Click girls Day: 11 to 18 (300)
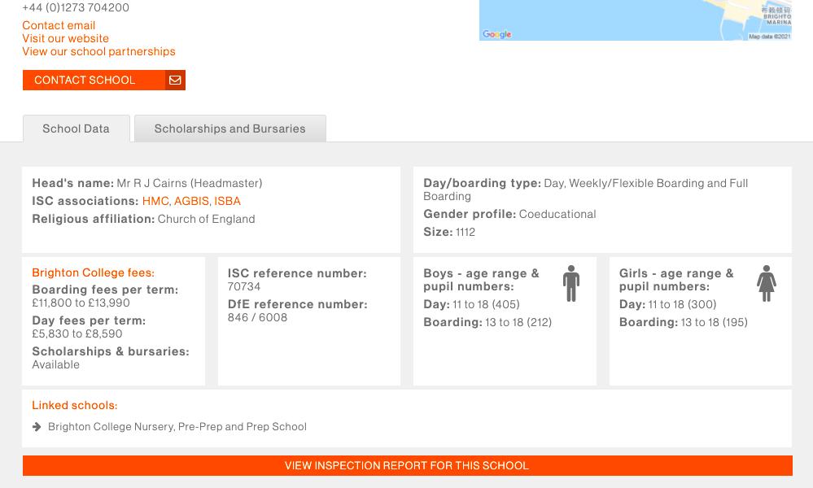813x488 pixels. pos(668,305)
